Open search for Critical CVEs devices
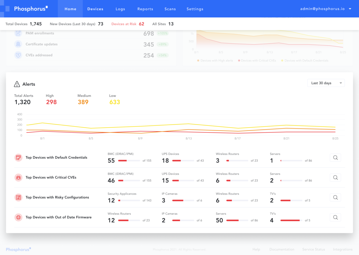This screenshot has width=359, height=255. click(x=335, y=177)
